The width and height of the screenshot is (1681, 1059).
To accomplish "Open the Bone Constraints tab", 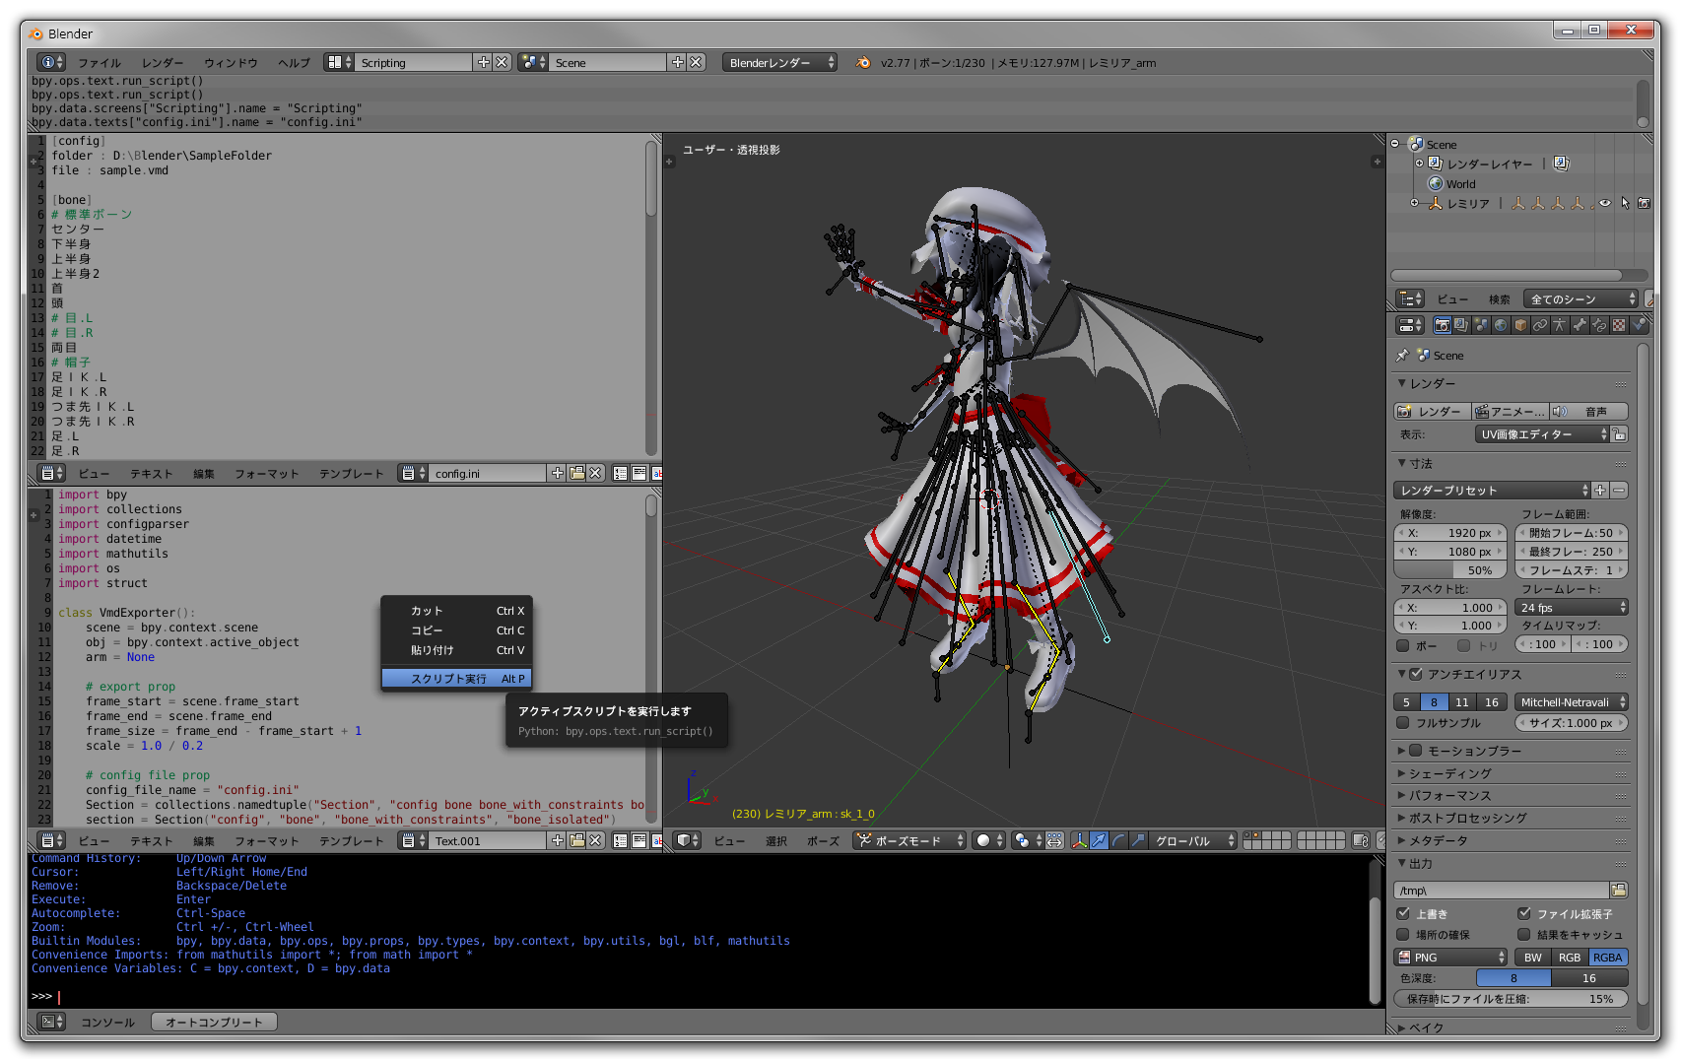I will click(x=1599, y=325).
